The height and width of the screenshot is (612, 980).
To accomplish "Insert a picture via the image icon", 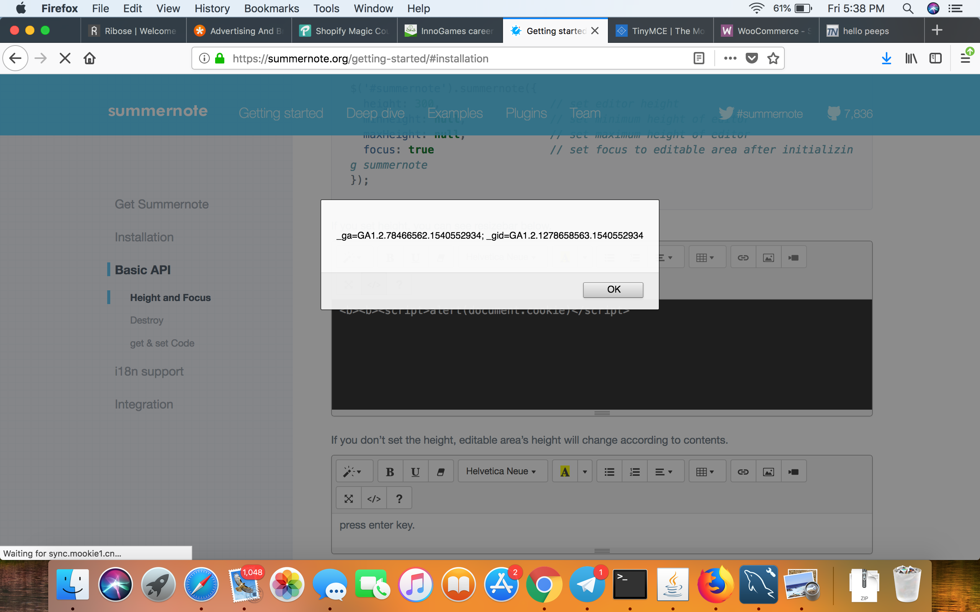I will pyautogui.click(x=768, y=471).
